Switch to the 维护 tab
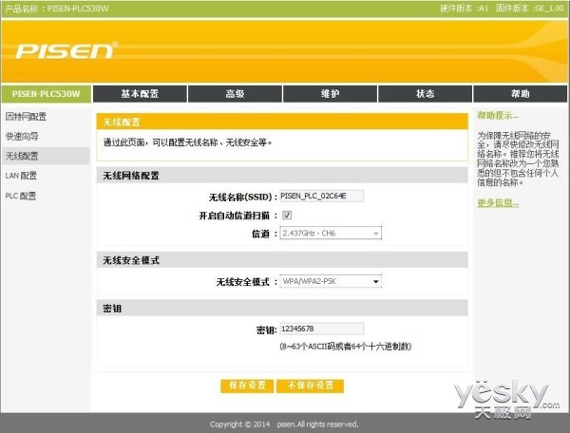 point(330,94)
